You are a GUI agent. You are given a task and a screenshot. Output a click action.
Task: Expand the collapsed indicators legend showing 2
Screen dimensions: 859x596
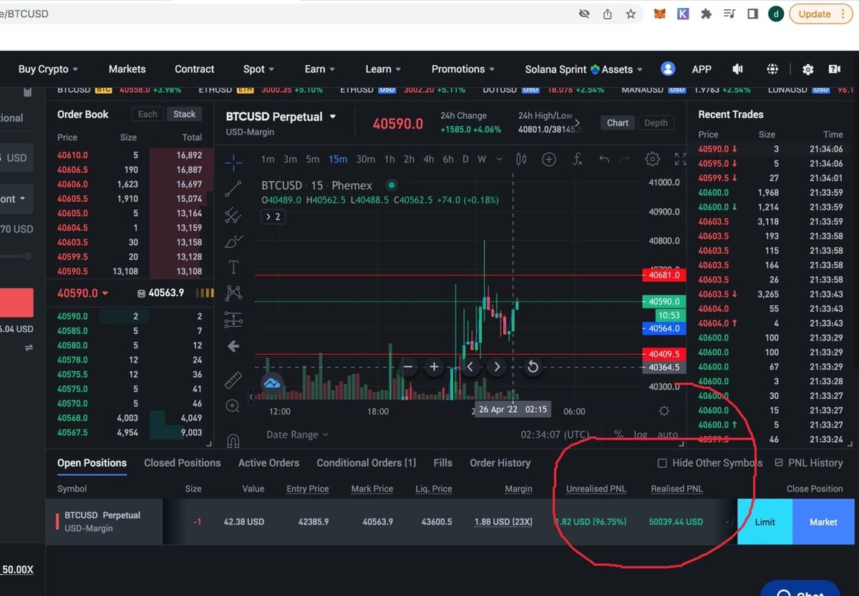coord(273,216)
